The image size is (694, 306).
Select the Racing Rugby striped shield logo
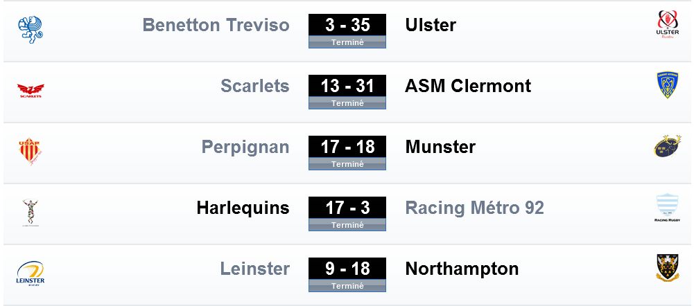pos(668,208)
